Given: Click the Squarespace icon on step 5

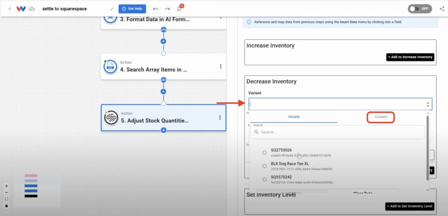Looking at the screenshot, I should [111, 117].
